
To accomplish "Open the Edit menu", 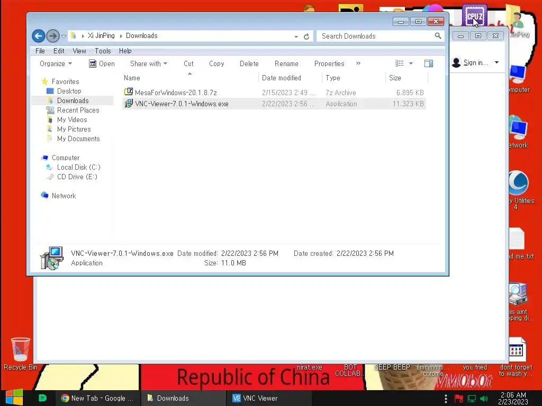I will pos(59,51).
